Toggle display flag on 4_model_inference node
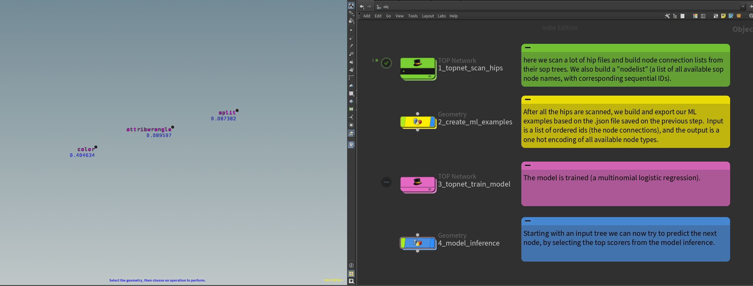753x286 pixels. pos(432,243)
